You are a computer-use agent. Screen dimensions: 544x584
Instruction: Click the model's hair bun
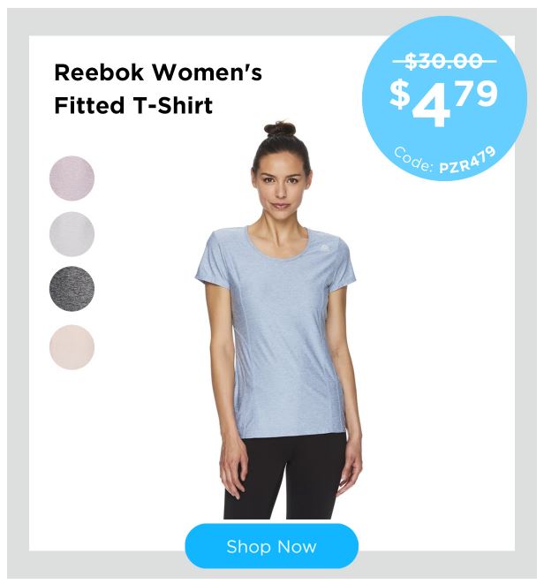click(280, 129)
